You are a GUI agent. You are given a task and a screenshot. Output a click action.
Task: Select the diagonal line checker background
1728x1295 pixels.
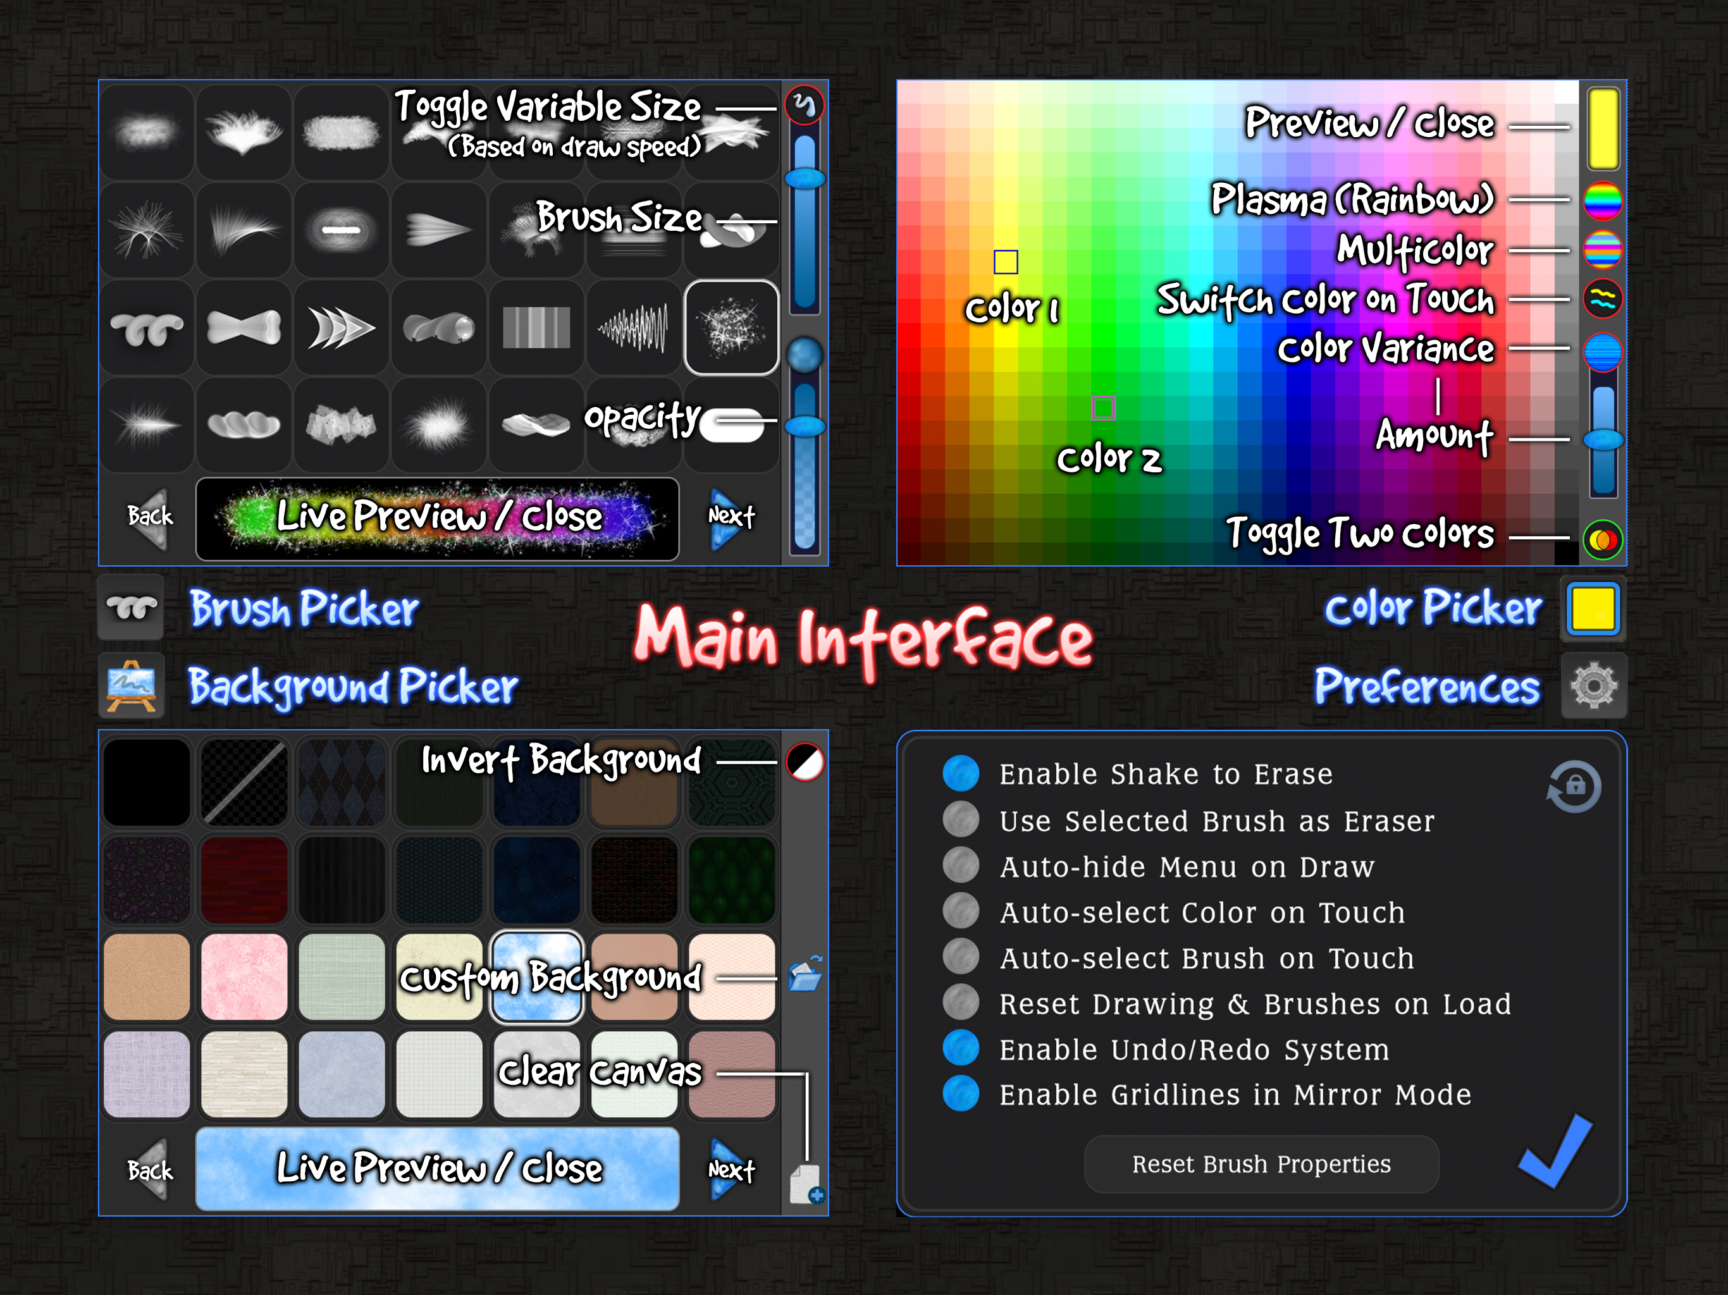[244, 782]
